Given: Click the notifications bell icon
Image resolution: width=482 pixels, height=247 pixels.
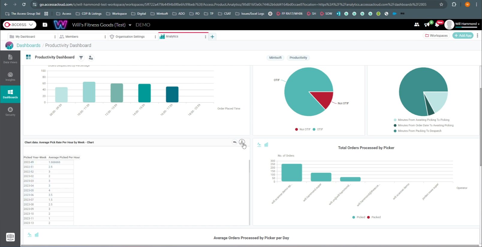Looking at the screenshot, I should pos(437,25).
